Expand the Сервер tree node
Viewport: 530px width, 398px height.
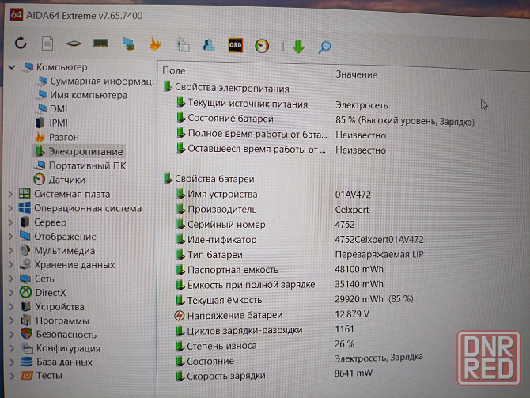click(x=10, y=222)
